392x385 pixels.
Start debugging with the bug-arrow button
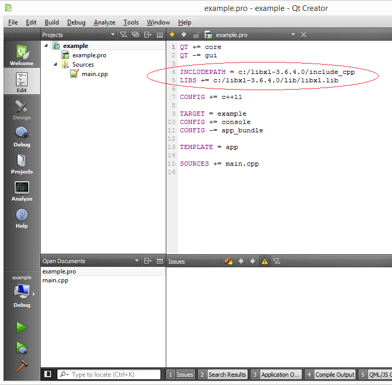[22, 347]
